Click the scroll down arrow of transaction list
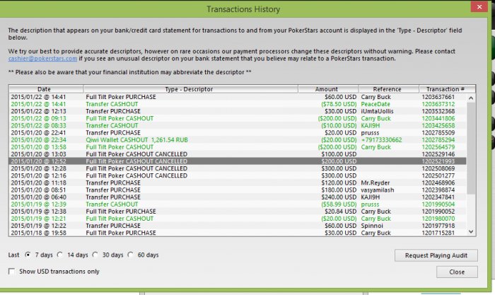Screen dimensions: 495x295 (471, 231)
